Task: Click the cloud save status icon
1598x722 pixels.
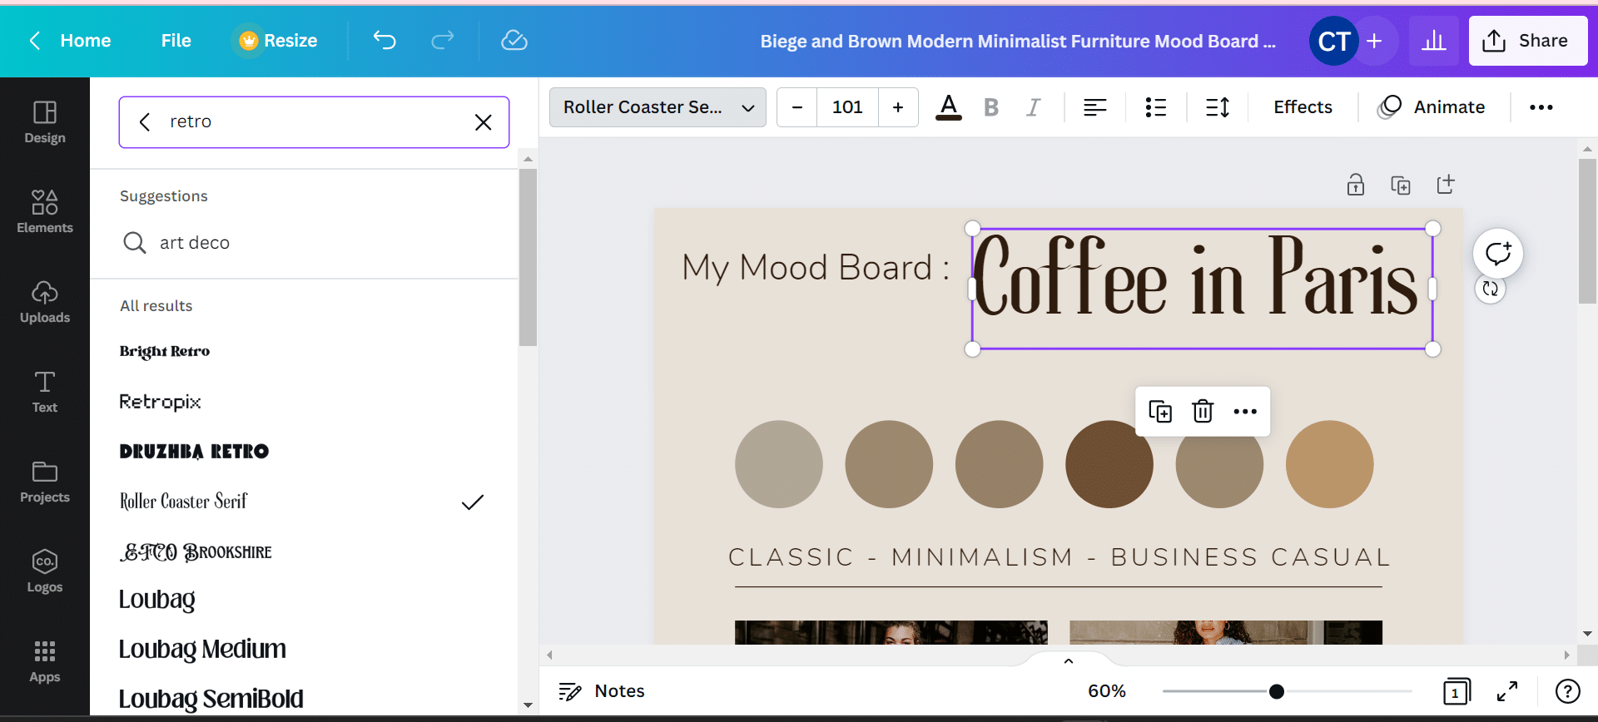Action: pos(514,40)
